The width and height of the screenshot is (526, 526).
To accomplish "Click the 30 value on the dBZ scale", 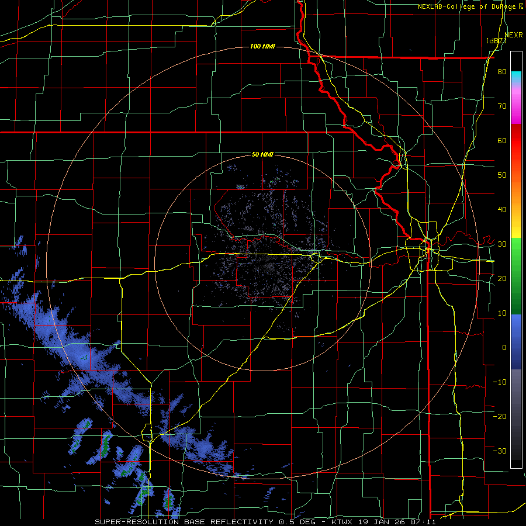I will tap(502, 244).
